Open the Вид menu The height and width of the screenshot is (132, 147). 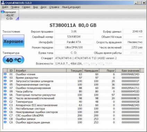[35, 7]
